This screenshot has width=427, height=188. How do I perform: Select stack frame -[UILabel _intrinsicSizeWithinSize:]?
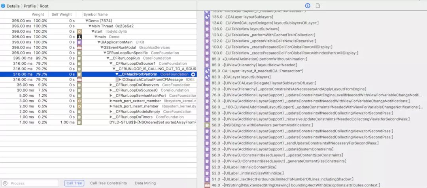click(x=253, y=173)
